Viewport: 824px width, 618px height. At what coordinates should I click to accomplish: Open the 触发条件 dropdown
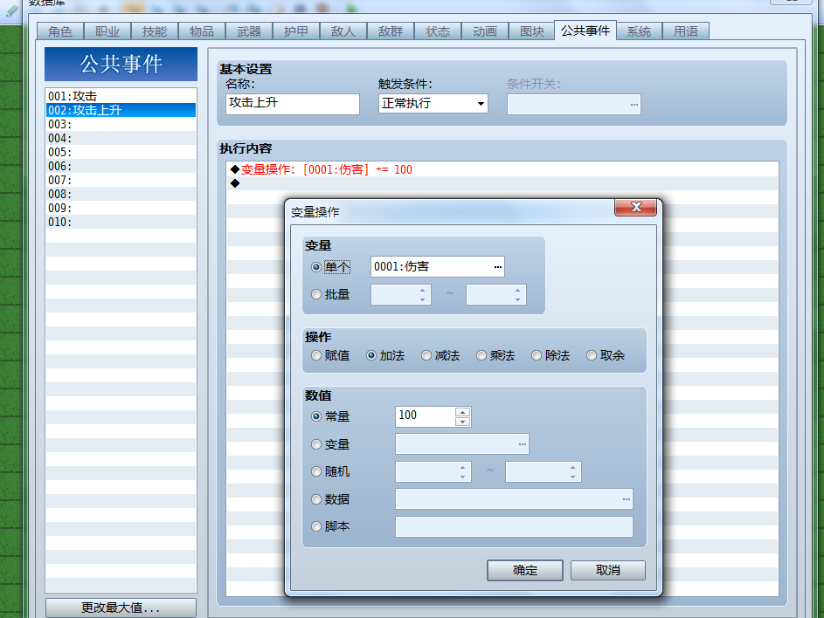433,104
